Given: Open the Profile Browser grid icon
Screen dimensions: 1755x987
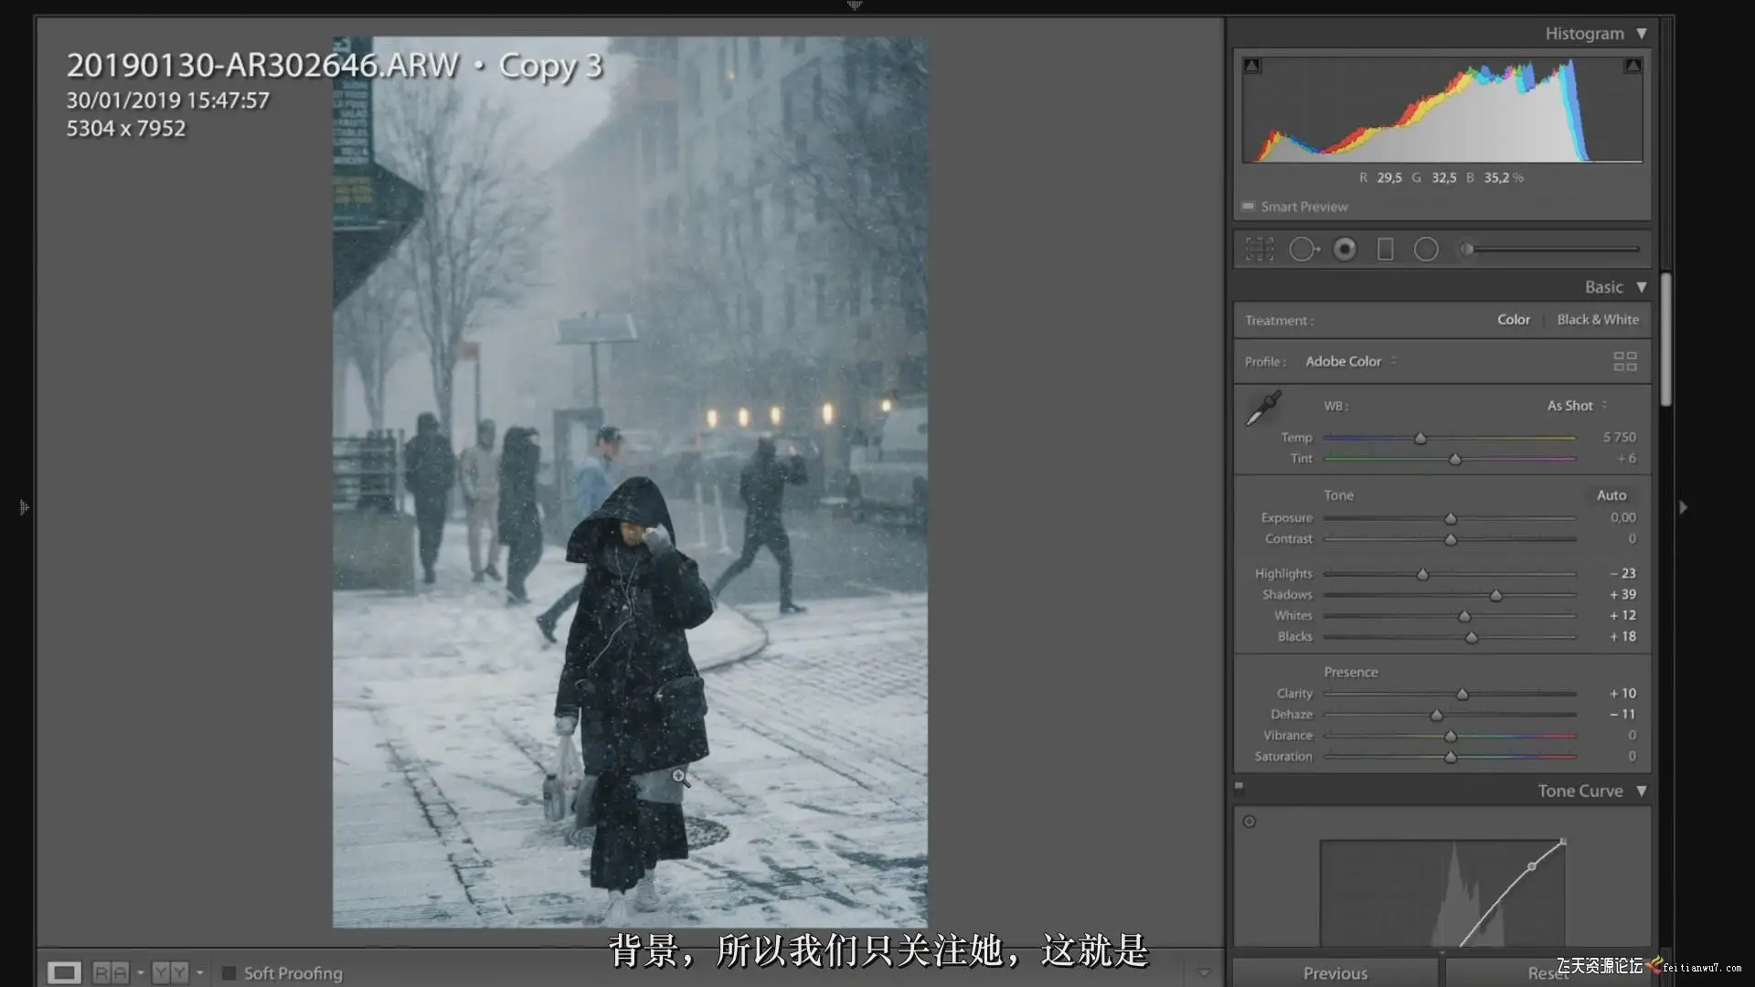Looking at the screenshot, I should point(1624,362).
